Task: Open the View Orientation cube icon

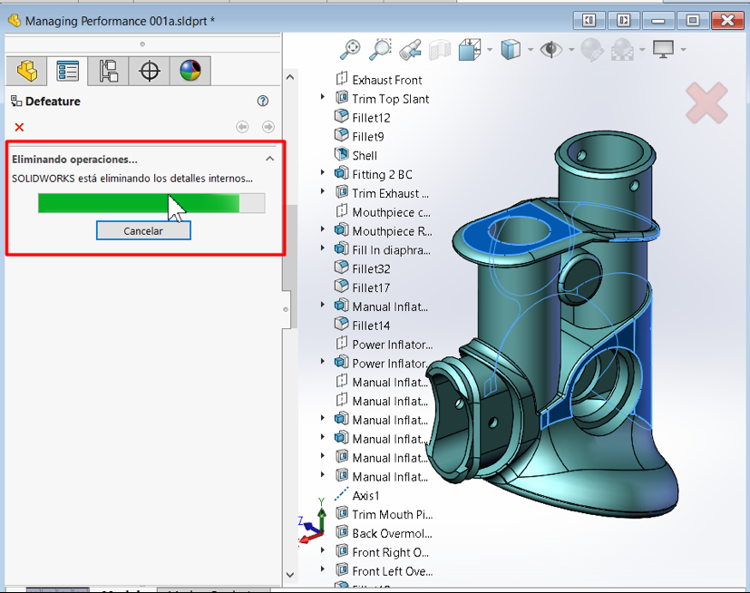Action: pyautogui.click(x=469, y=50)
